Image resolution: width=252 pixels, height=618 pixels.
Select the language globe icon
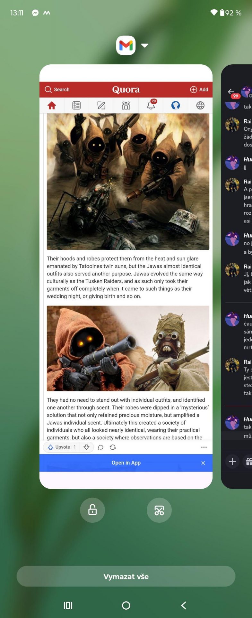point(200,105)
